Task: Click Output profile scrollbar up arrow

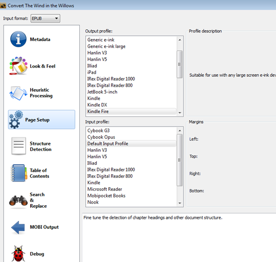Action: pos(180,40)
